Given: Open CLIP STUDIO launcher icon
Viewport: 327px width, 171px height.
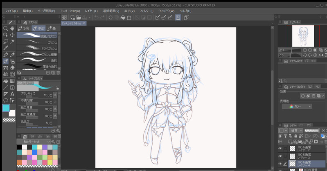Looking at the screenshot, I should [x=64, y=18].
